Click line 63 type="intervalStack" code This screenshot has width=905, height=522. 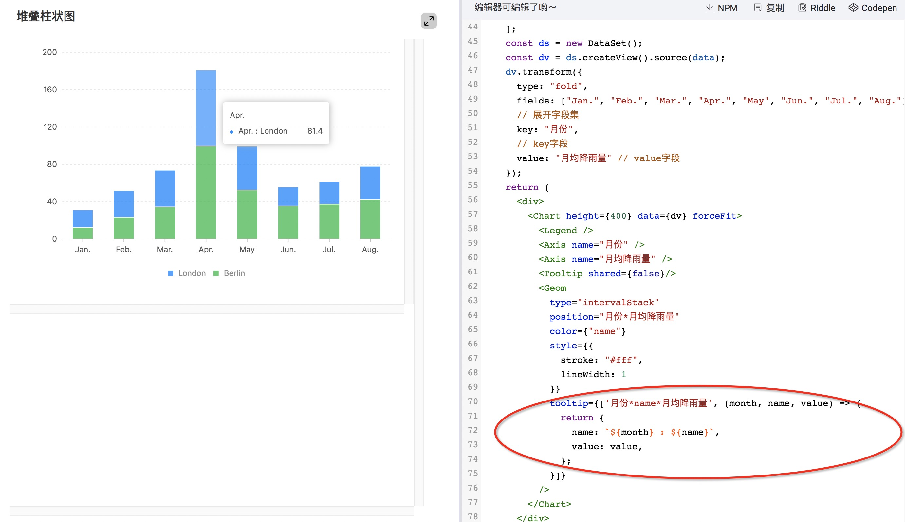(x=604, y=302)
